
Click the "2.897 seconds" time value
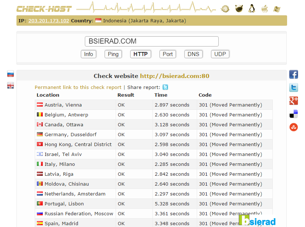[172, 105]
